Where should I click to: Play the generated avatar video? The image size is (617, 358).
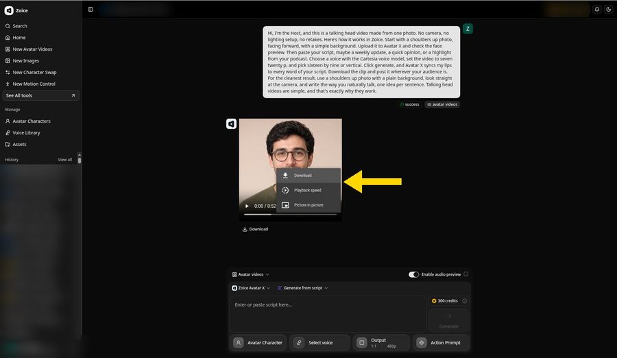[247, 206]
